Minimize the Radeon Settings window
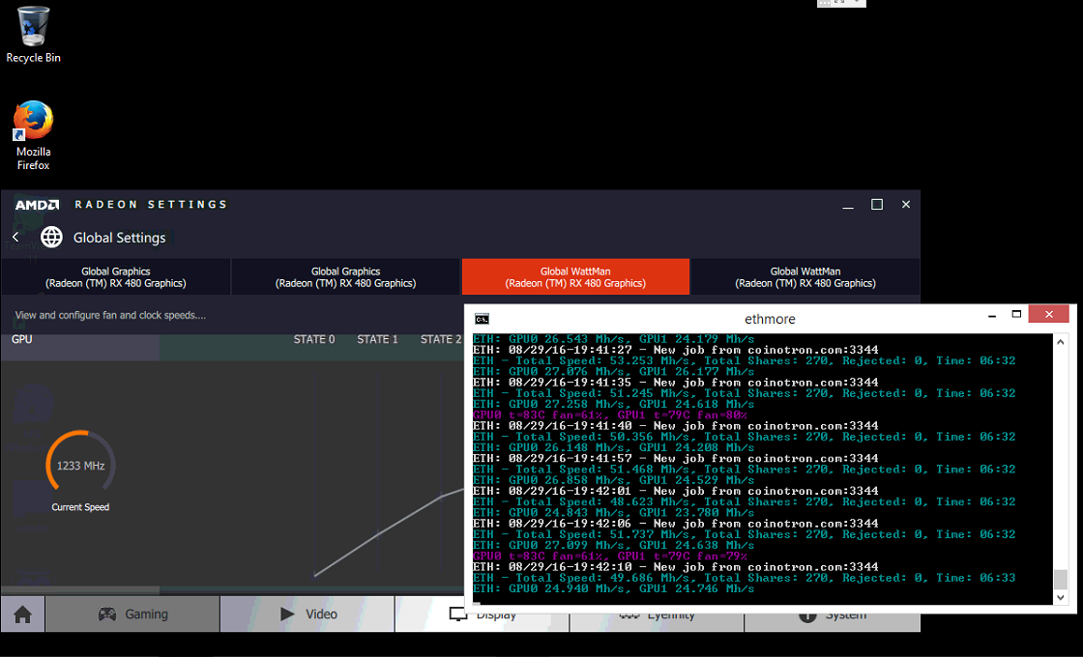 click(848, 205)
